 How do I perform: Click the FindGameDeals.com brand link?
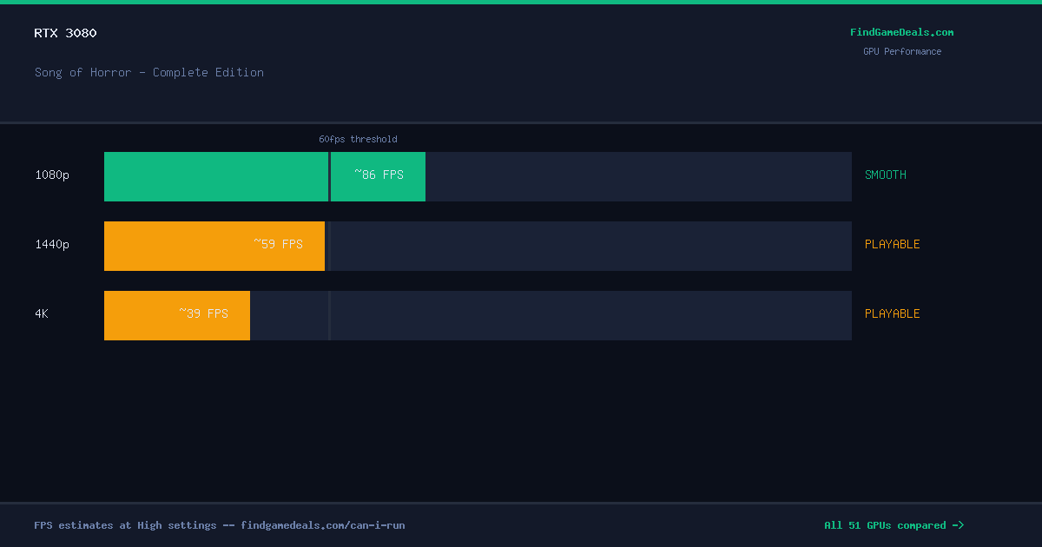[x=901, y=32]
